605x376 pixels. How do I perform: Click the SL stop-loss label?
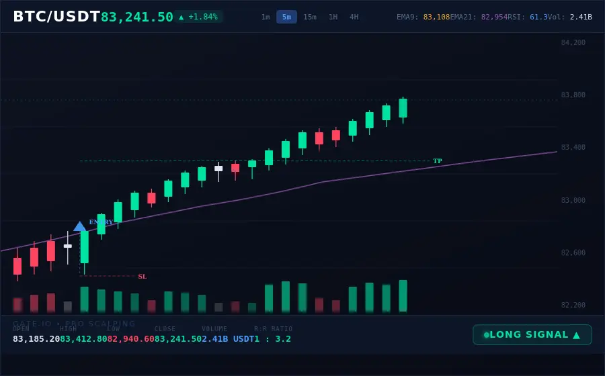pyautogui.click(x=143, y=277)
